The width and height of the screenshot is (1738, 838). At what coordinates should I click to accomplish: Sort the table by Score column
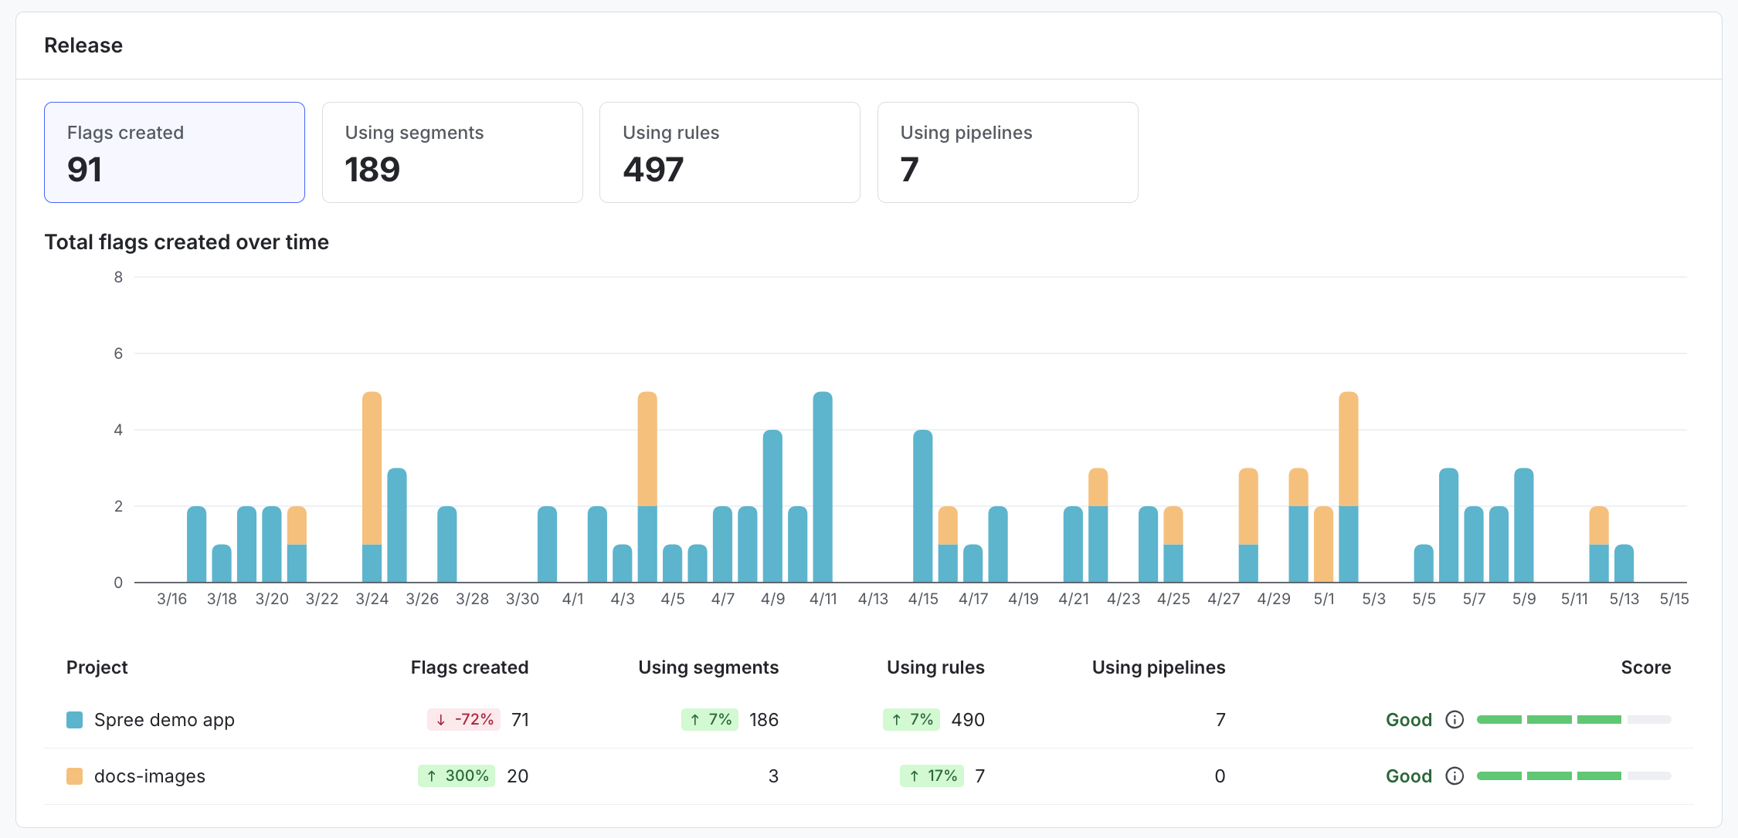pyautogui.click(x=1645, y=667)
